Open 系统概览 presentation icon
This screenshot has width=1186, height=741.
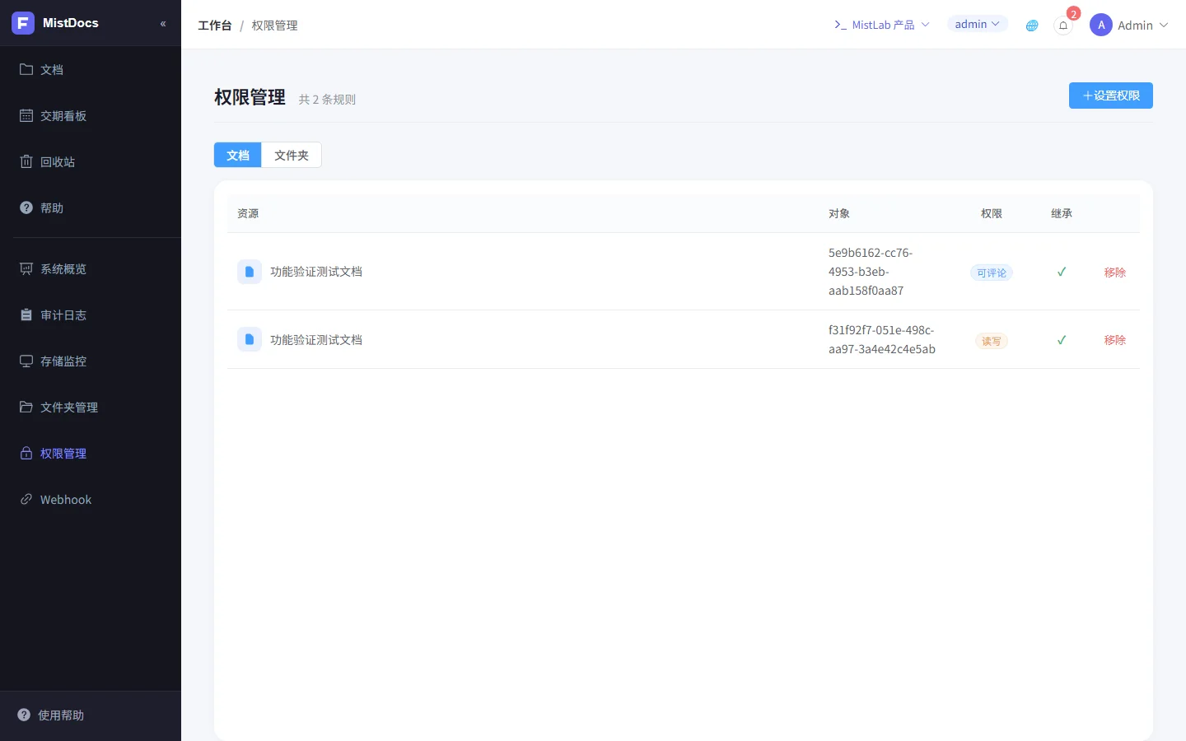(x=26, y=268)
